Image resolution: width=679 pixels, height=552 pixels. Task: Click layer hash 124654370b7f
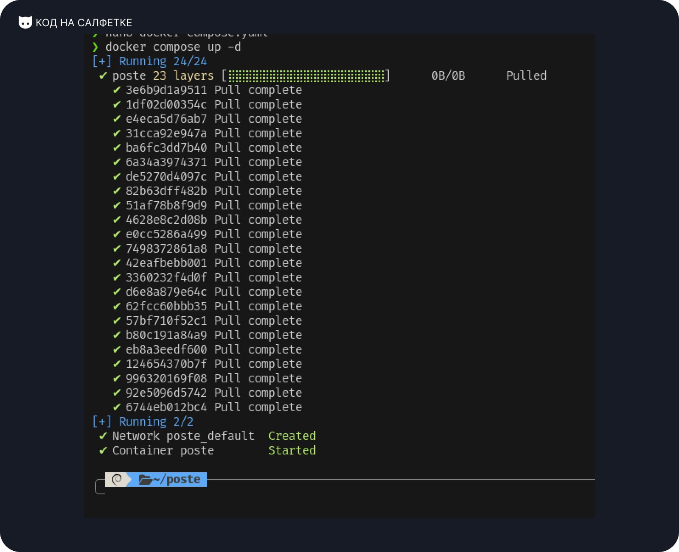pyautogui.click(x=166, y=364)
